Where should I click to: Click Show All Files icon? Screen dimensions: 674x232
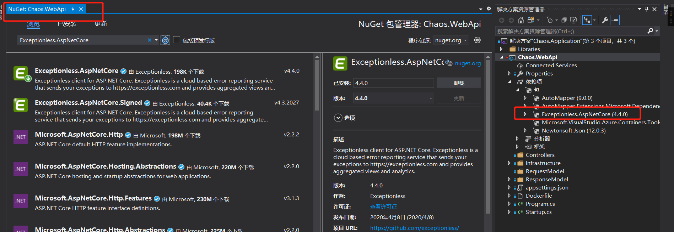point(573,20)
